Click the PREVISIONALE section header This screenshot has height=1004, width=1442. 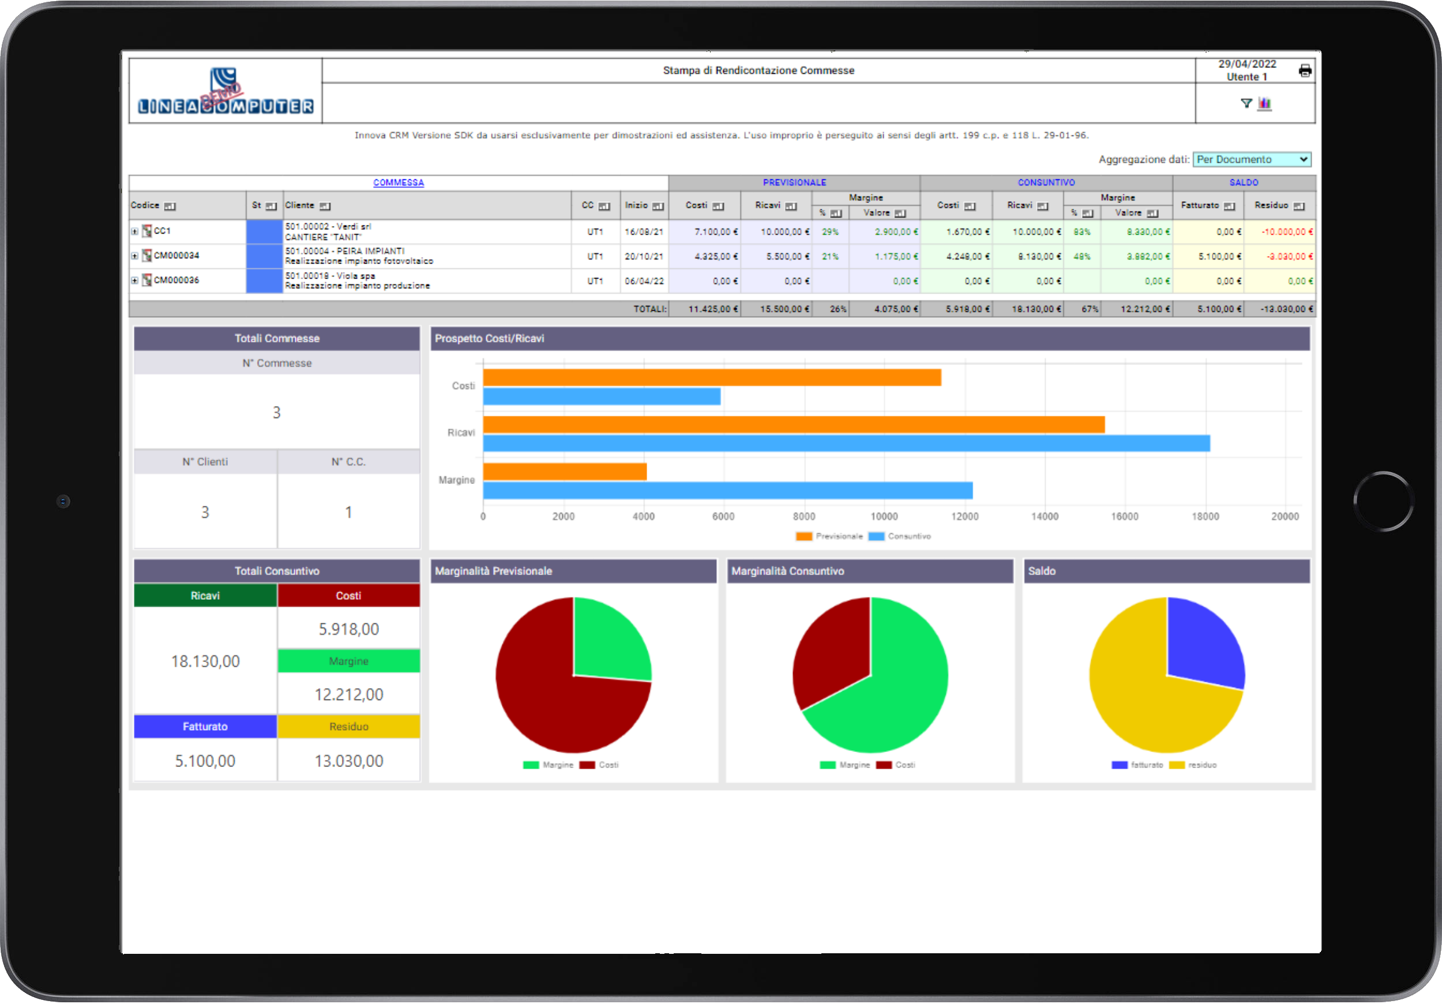click(x=794, y=183)
